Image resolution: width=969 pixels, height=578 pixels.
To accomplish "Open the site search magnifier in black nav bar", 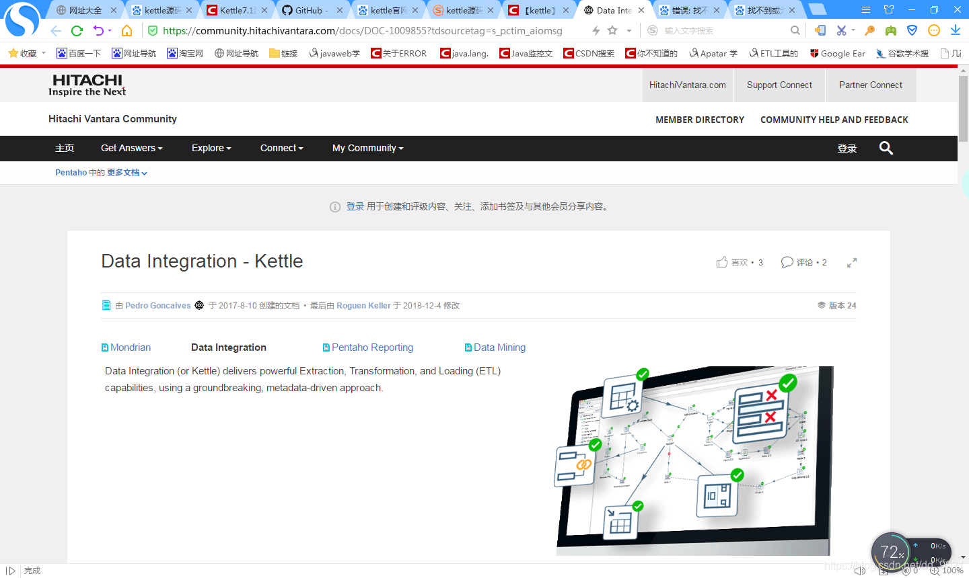I will coord(886,148).
